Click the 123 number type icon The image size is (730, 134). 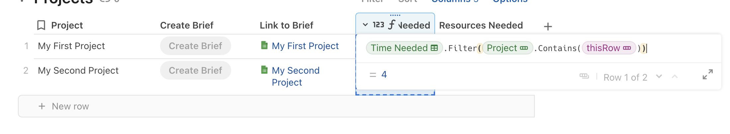[378, 25]
